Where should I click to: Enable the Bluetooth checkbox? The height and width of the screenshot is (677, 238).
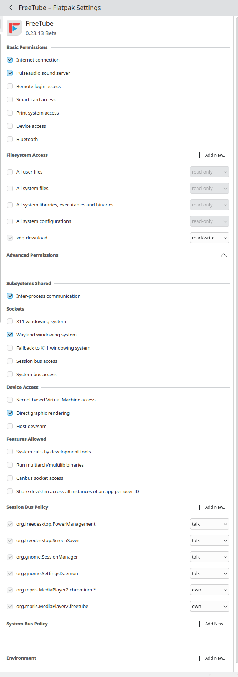point(10,139)
